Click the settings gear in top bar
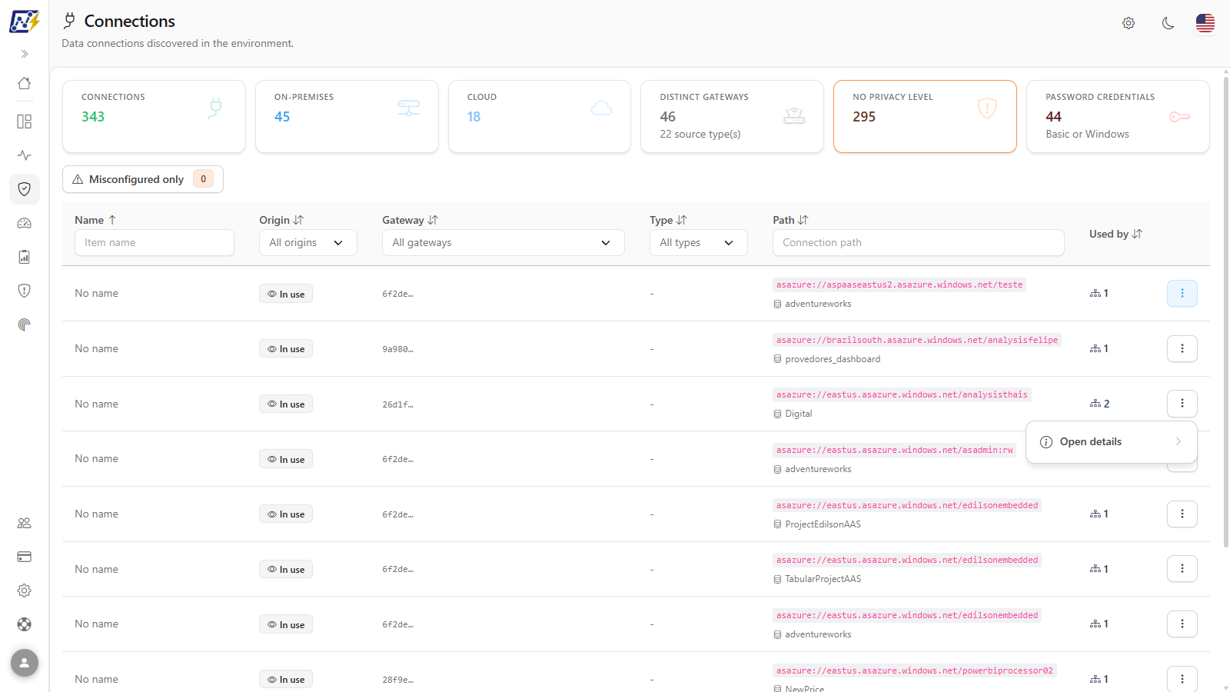Screen dimensions: 1230x692 1129,23
